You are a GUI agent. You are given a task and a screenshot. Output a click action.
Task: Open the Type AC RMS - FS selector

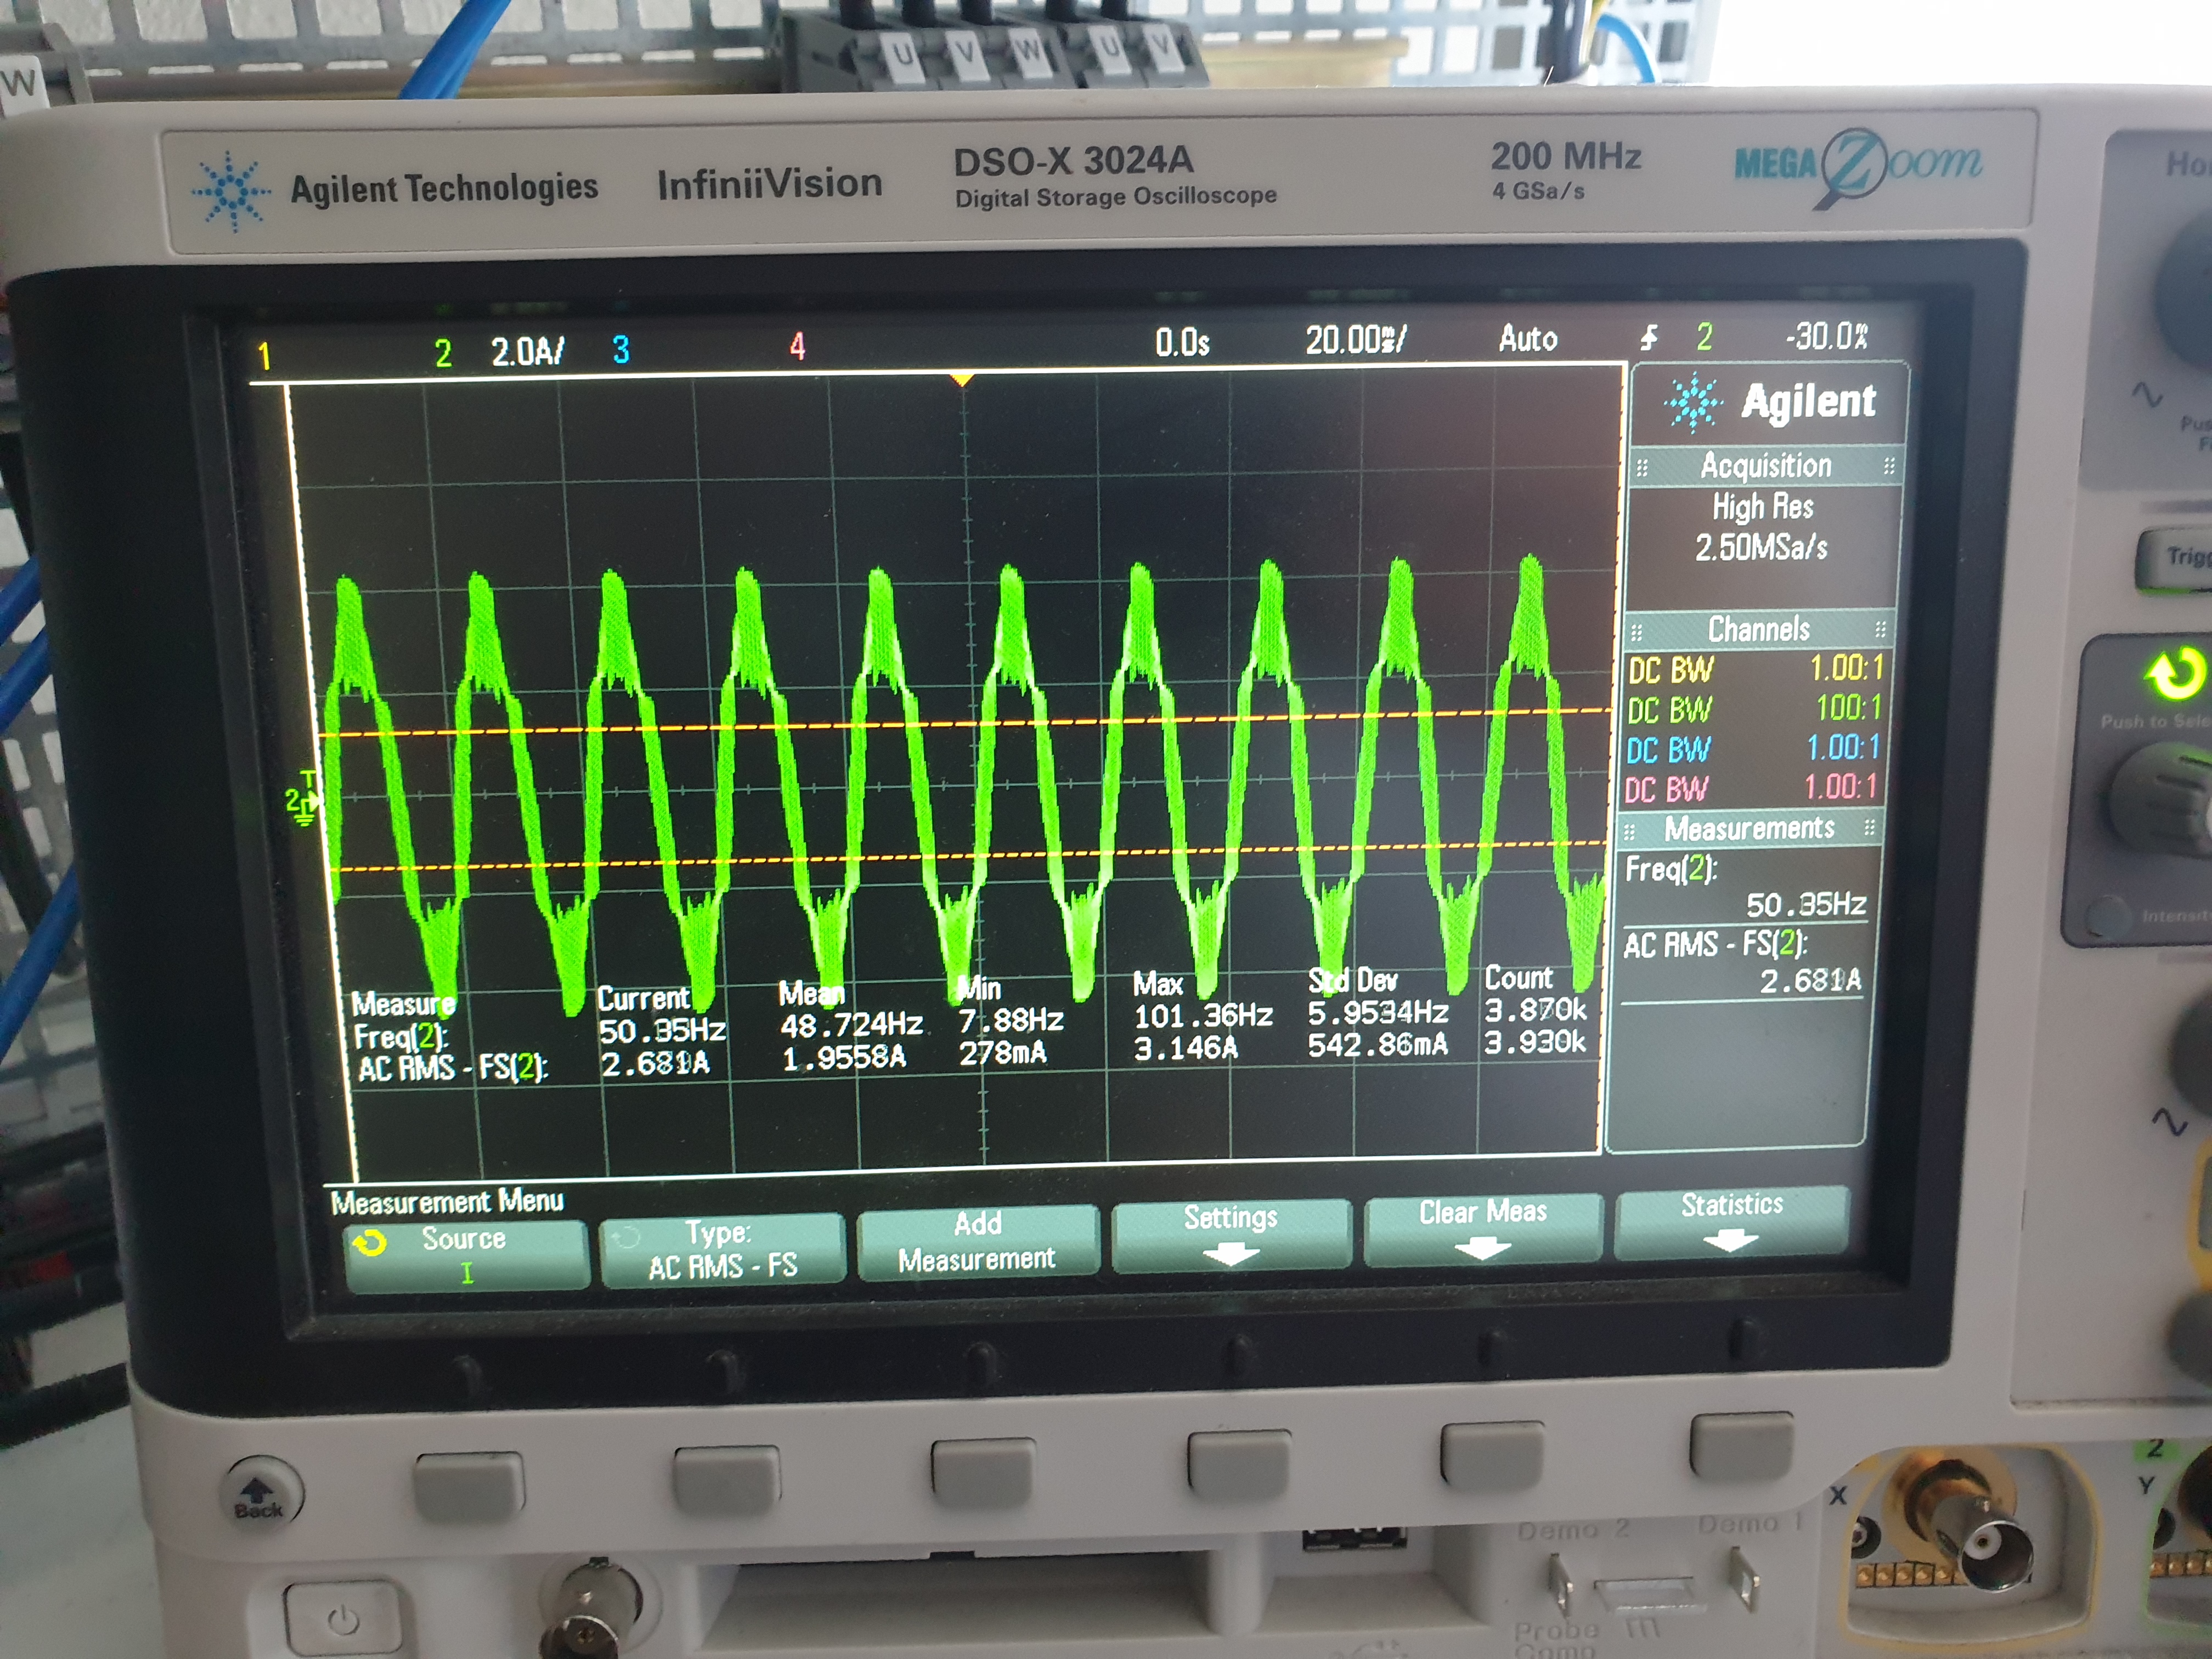[721, 1250]
